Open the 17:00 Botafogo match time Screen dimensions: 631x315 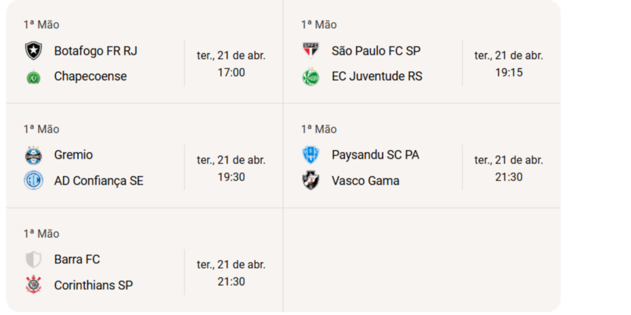[x=231, y=73]
